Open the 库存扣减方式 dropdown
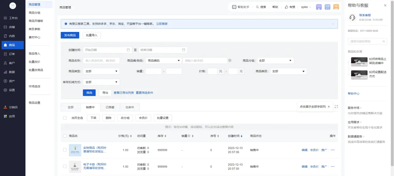Screen dimensions: 394x176 click(x=101, y=82)
